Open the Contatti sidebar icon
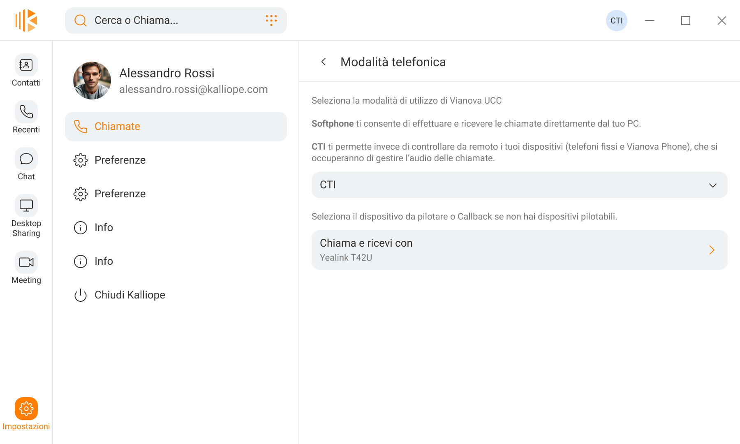 point(26,65)
